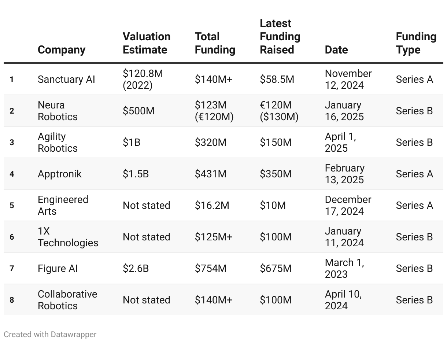Click Figure AI's $2.6B valuation cell
Screen dimensions: 447x343
(x=136, y=268)
